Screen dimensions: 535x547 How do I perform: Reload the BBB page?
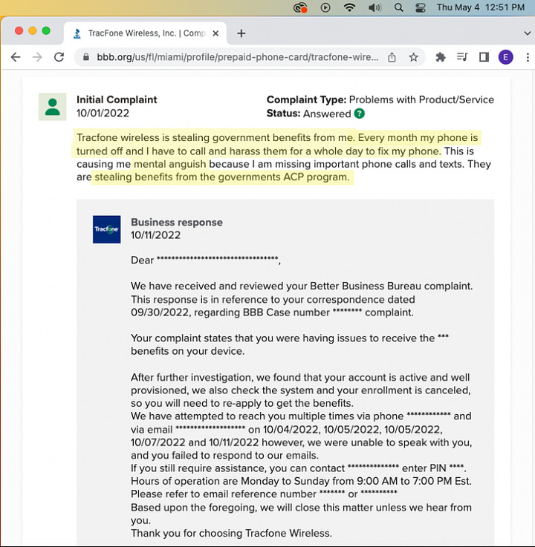[59, 57]
